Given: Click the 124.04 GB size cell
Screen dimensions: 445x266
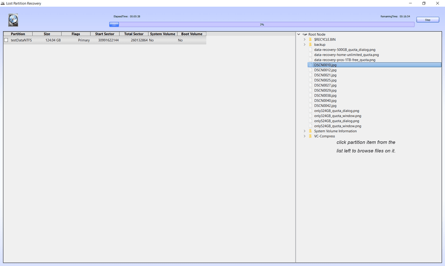Looking at the screenshot, I should point(53,40).
